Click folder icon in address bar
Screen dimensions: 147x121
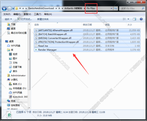point(17,8)
